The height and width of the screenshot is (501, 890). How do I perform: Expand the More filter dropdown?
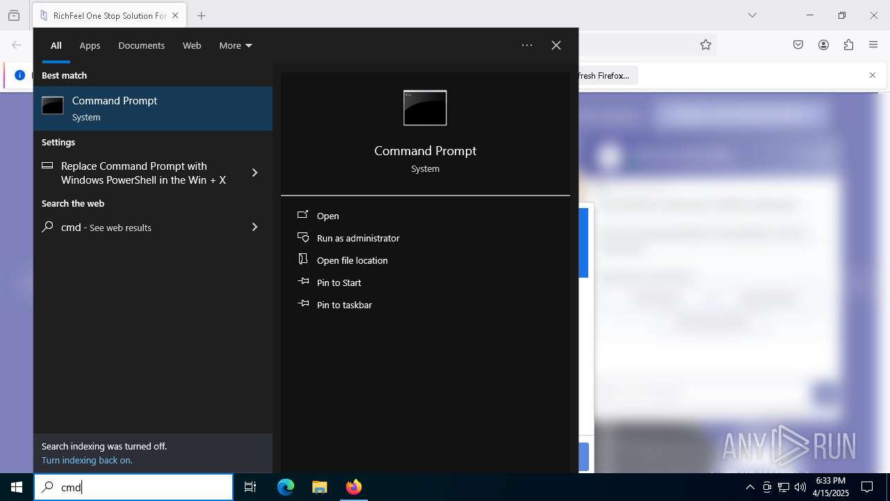(x=236, y=45)
